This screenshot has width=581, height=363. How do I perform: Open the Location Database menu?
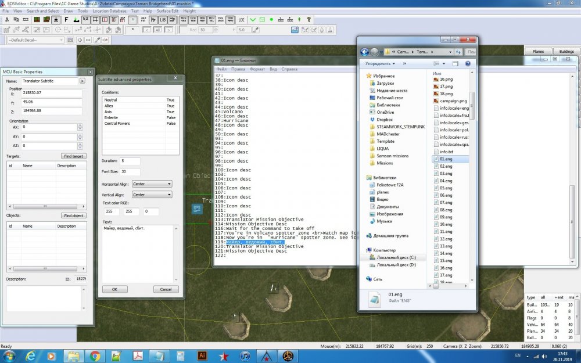click(110, 11)
